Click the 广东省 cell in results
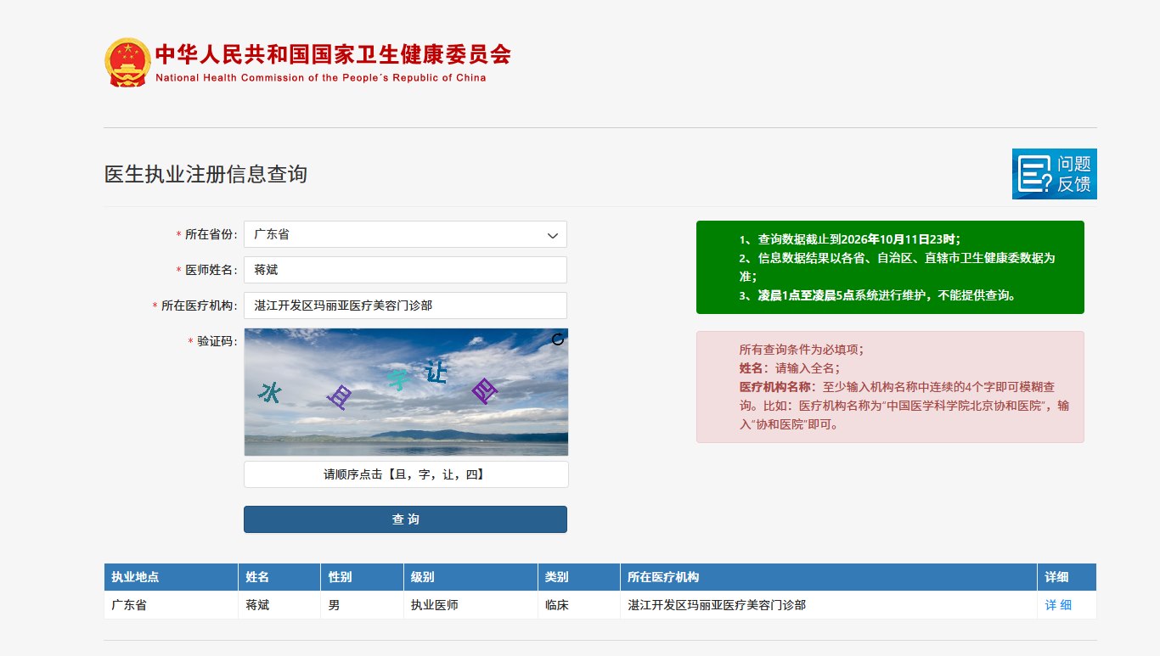Image resolution: width=1160 pixels, height=656 pixels. [x=171, y=605]
